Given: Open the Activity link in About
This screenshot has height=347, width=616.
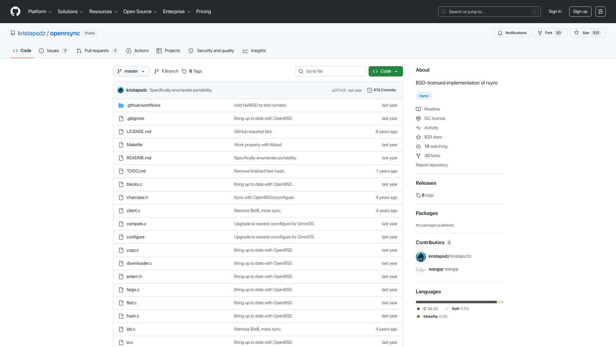Looking at the screenshot, I should tap(427, 128).
